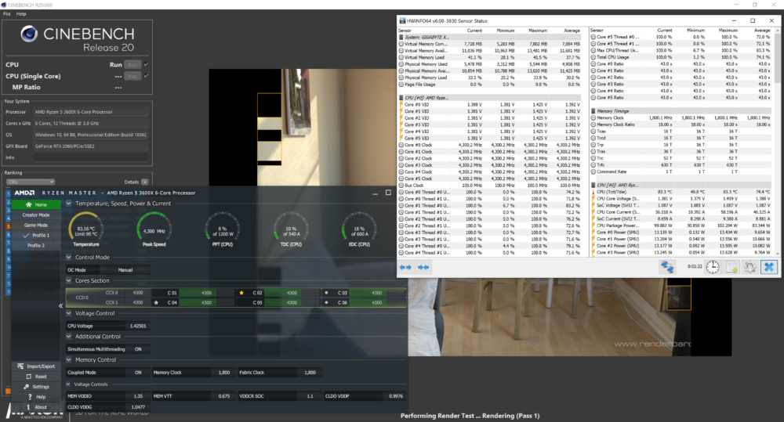Open the Cinebench Ranking CPU dropdown

31,182
